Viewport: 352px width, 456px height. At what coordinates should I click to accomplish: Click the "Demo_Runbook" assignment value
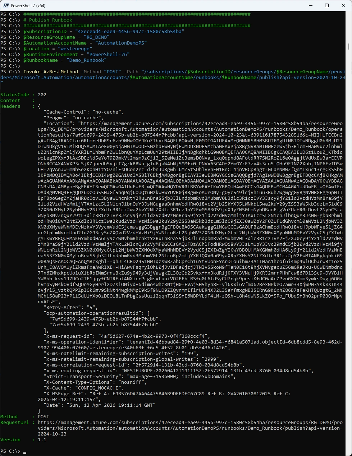[x=86, y=60]
